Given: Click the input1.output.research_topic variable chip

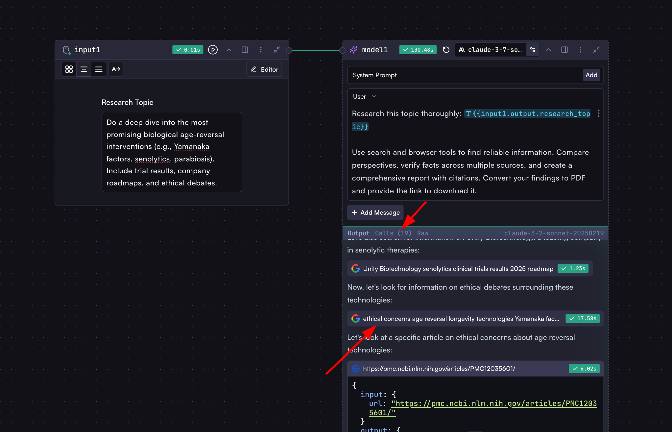Looking at the screenshot, I should [527, 114].
